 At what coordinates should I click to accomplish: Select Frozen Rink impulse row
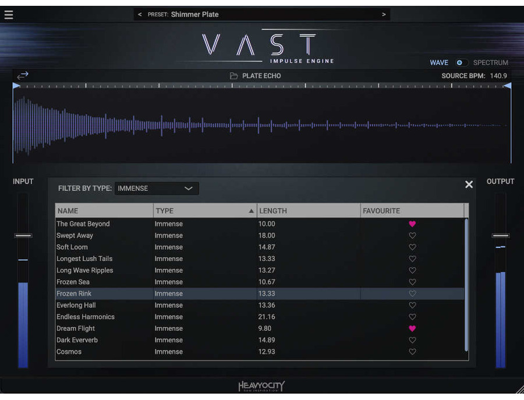(x=260, y=293)
